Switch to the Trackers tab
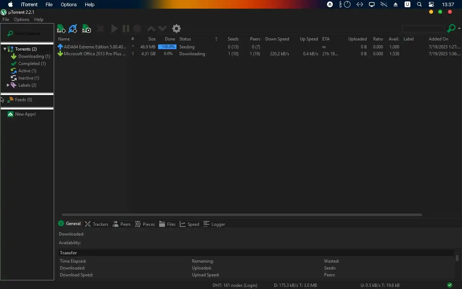Viewport: 462px width, 289px height. 96,224
